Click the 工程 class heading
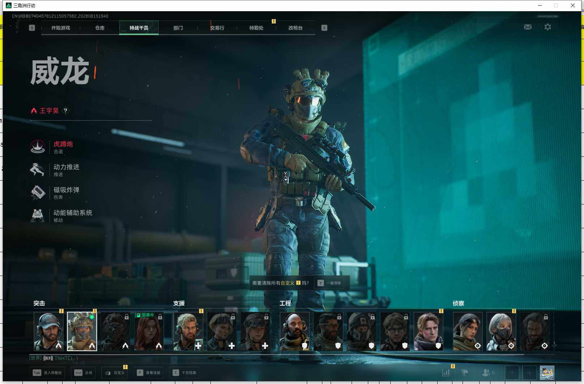 click(x=285, y=303)
